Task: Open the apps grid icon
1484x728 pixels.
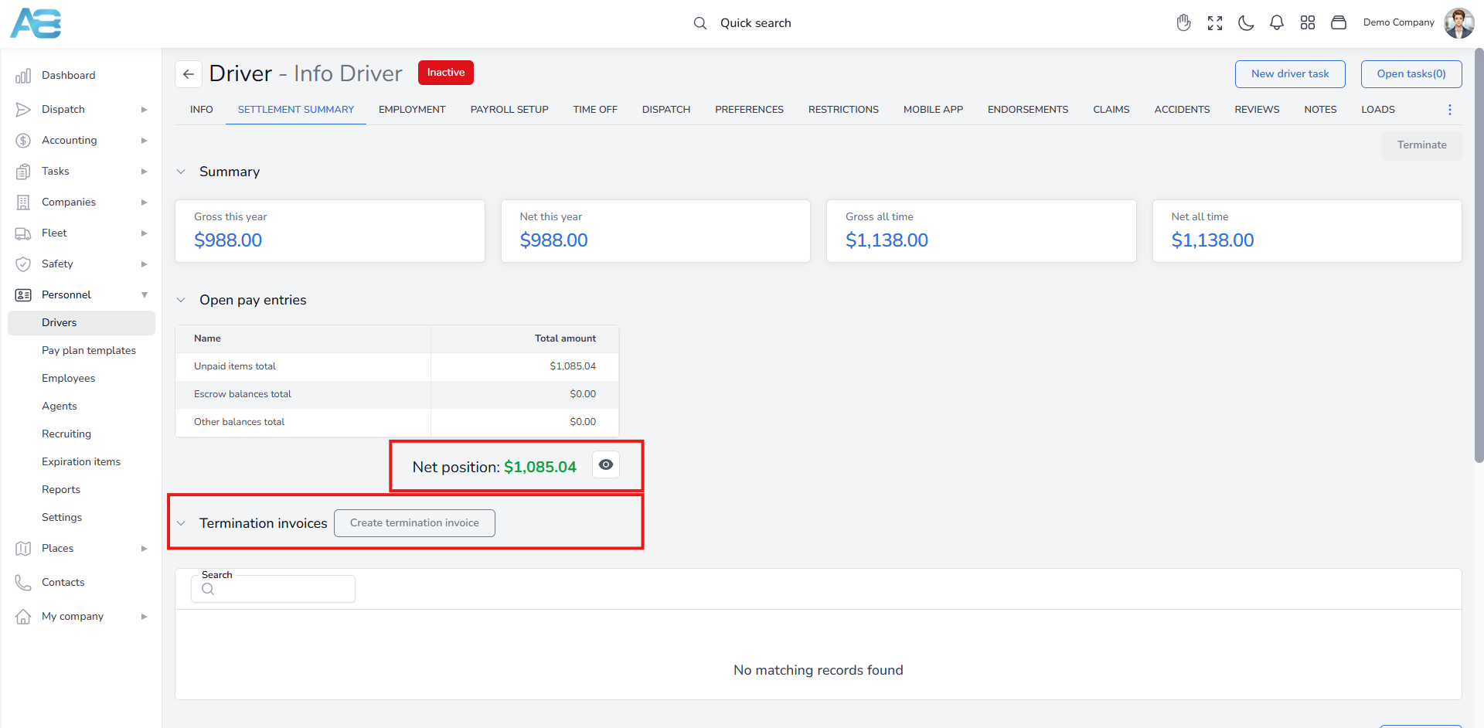Action: coord(1307,23)
